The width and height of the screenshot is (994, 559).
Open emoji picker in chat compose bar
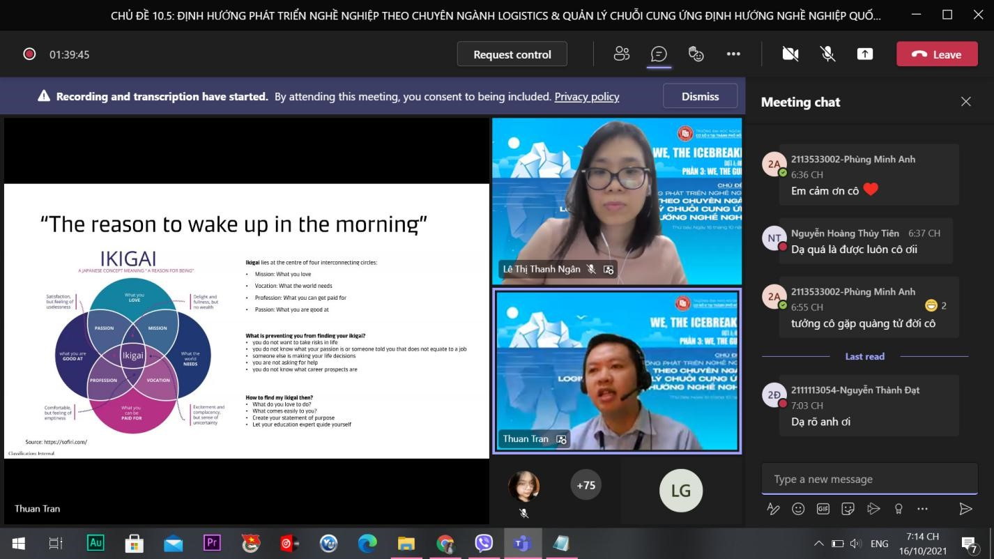(x=798, y=509)
